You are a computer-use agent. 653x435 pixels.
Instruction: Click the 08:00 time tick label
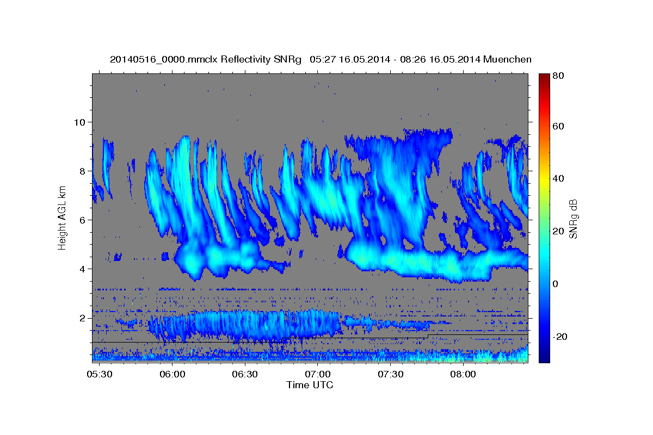click(463, 375)
